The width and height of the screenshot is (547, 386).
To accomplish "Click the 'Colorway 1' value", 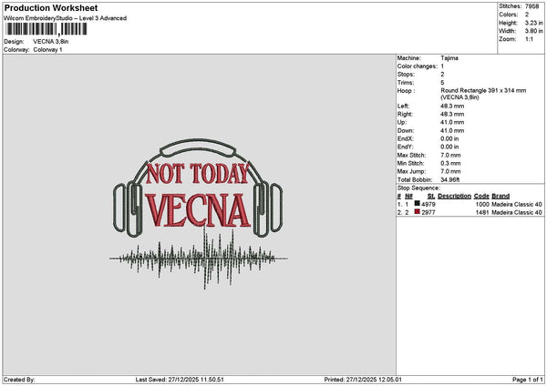I will 47,50.
